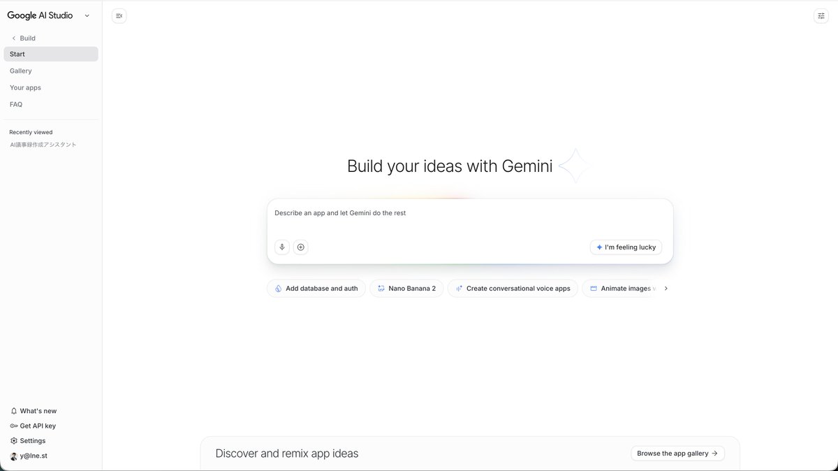
Task: Select the Add database and auth chip
Action: 316,288
